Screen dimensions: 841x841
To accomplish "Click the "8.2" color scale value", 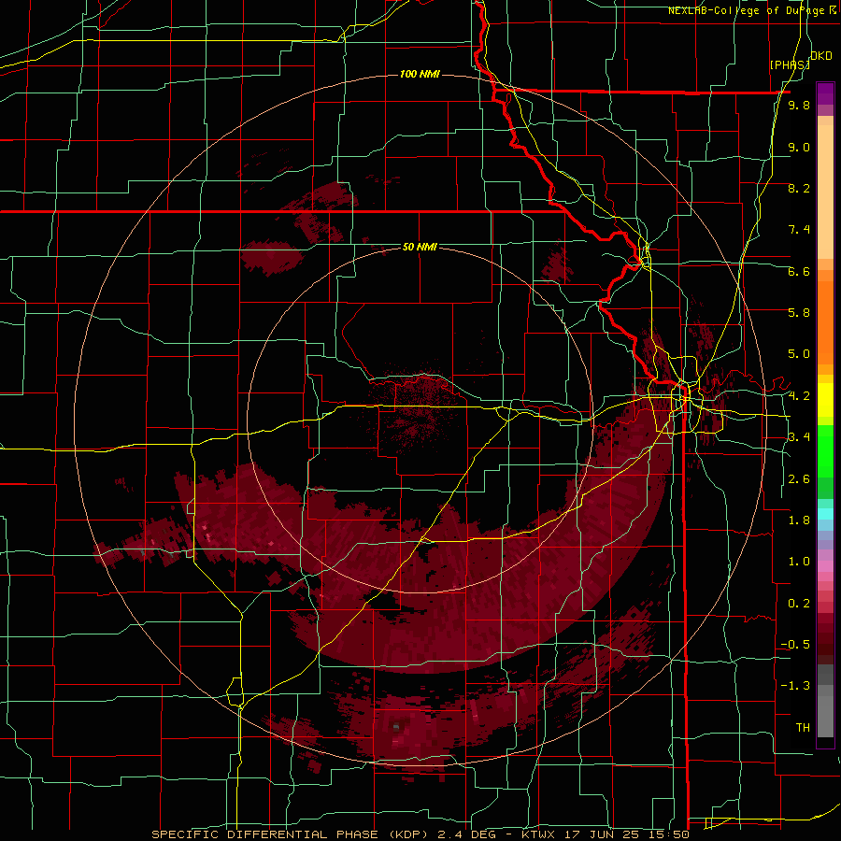I will click(799, 188).
